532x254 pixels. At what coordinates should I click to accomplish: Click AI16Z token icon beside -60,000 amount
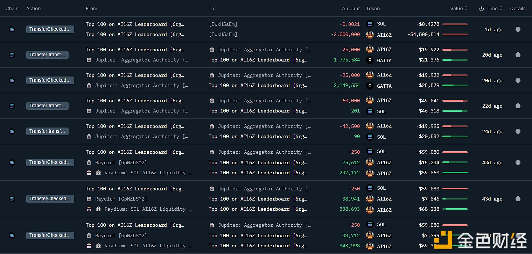coord(370,100)
